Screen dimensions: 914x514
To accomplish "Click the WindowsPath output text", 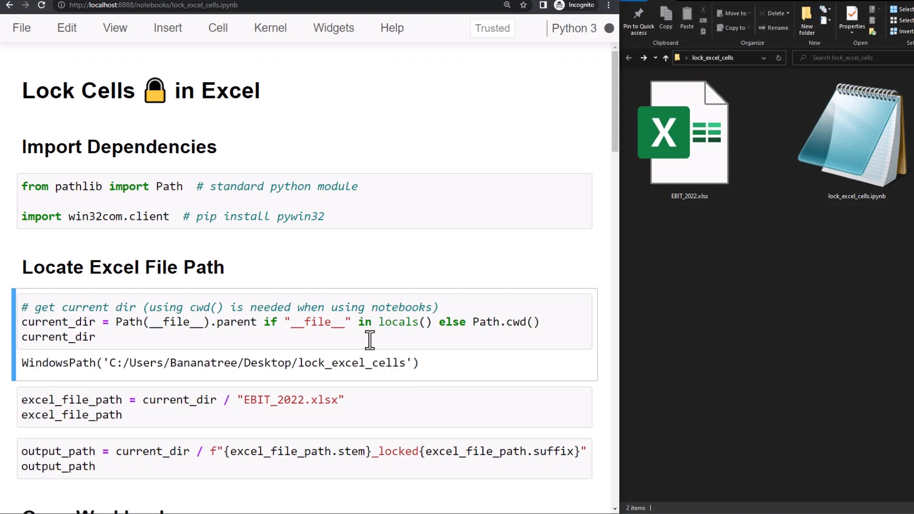I will [220, 363].
